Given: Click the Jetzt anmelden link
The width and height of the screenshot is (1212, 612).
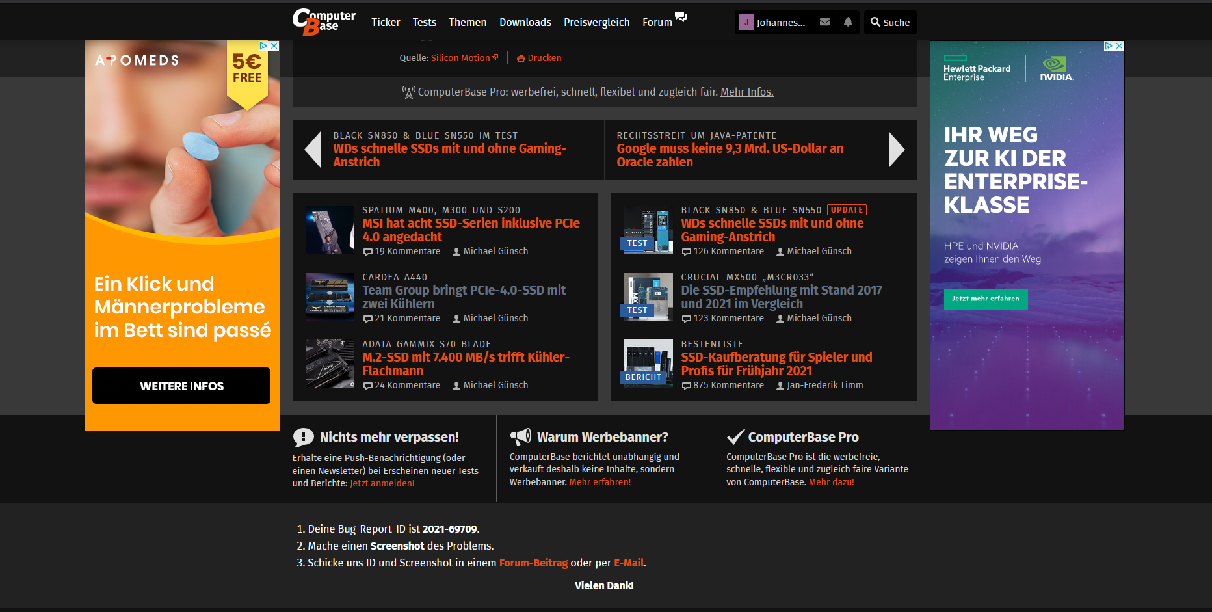Looking at the screenshot, I should coord(382,483).
